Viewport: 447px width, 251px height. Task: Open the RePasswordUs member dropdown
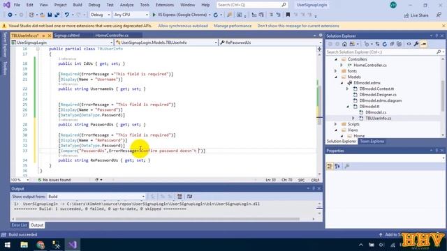[x=270, y=43]
